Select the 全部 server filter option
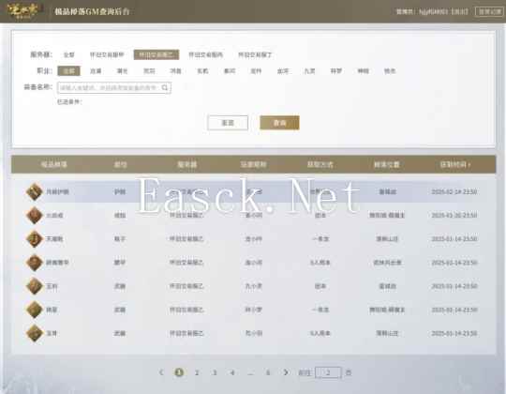 tap(69, 55)
